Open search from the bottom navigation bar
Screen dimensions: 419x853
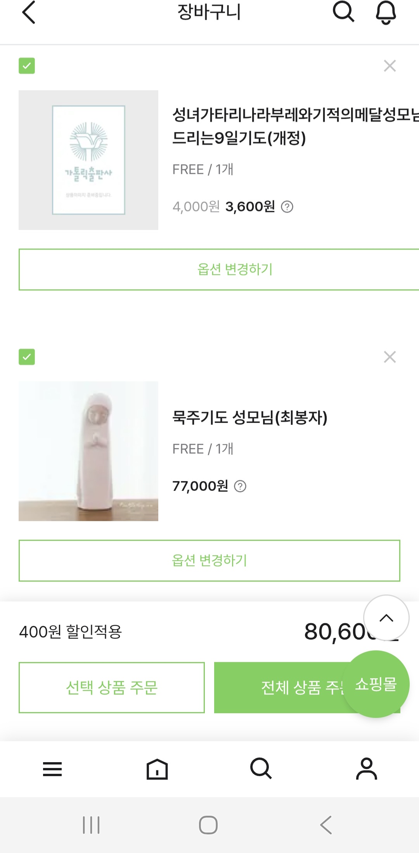tap(261, 768)
